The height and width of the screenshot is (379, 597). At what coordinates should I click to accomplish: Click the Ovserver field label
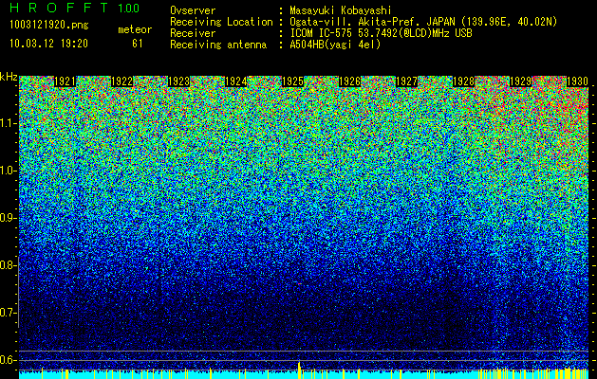tap(193, 10)
